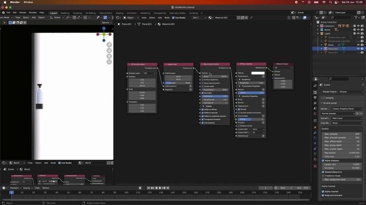
Task: Toggle Cast shadows checkbox
Action: [x=202, y=123]
